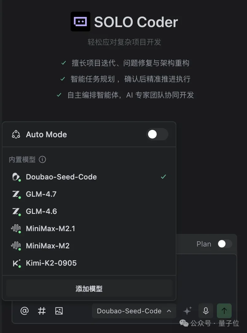Click the 添加模型 button
This screenshot has height=333, width=247.
coord(89,288)
